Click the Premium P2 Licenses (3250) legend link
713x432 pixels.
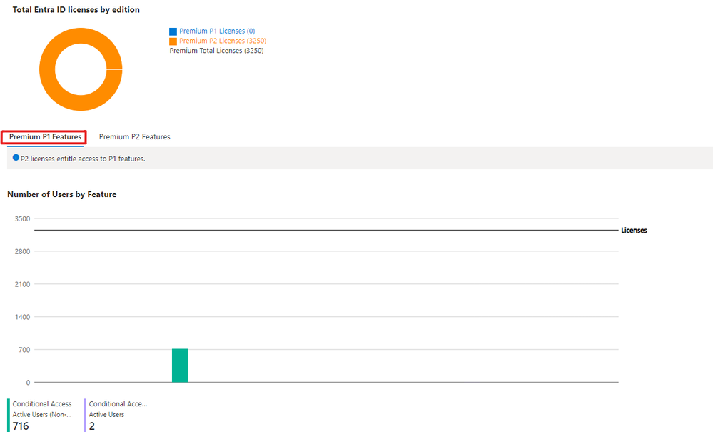point(223,41)
